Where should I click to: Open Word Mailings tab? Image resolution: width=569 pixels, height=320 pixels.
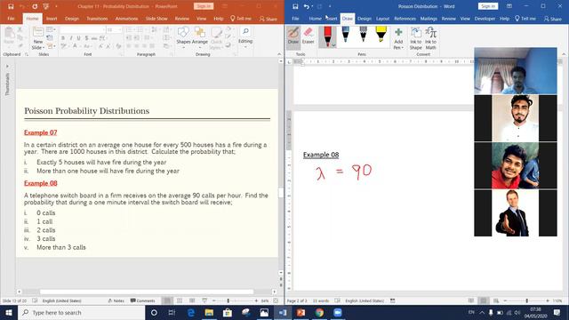coord(429,19)
